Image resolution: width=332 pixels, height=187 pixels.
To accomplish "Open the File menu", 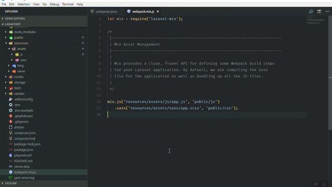I will tap(4, 4).
